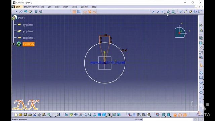Click the Constraint dimension icon
Screen dimensions: 215x121
tap(201, 43)
